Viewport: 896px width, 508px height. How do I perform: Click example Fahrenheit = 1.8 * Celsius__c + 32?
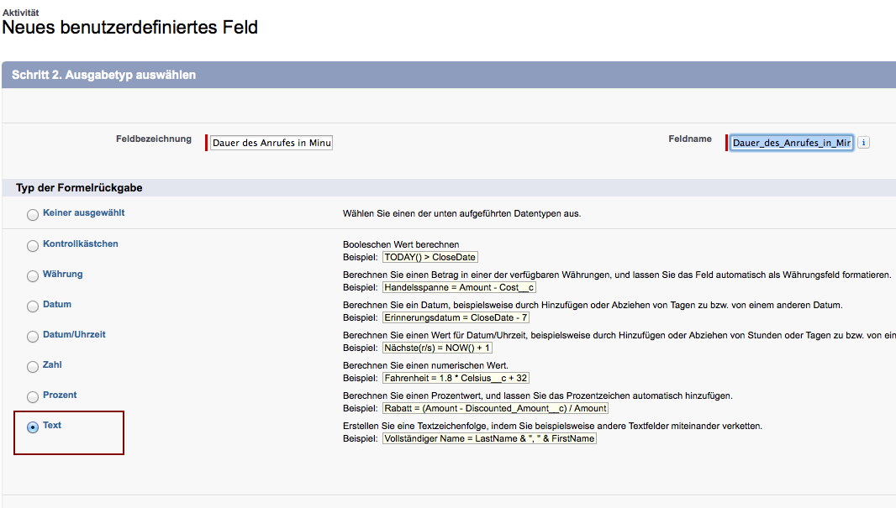[x=456, y=379]
